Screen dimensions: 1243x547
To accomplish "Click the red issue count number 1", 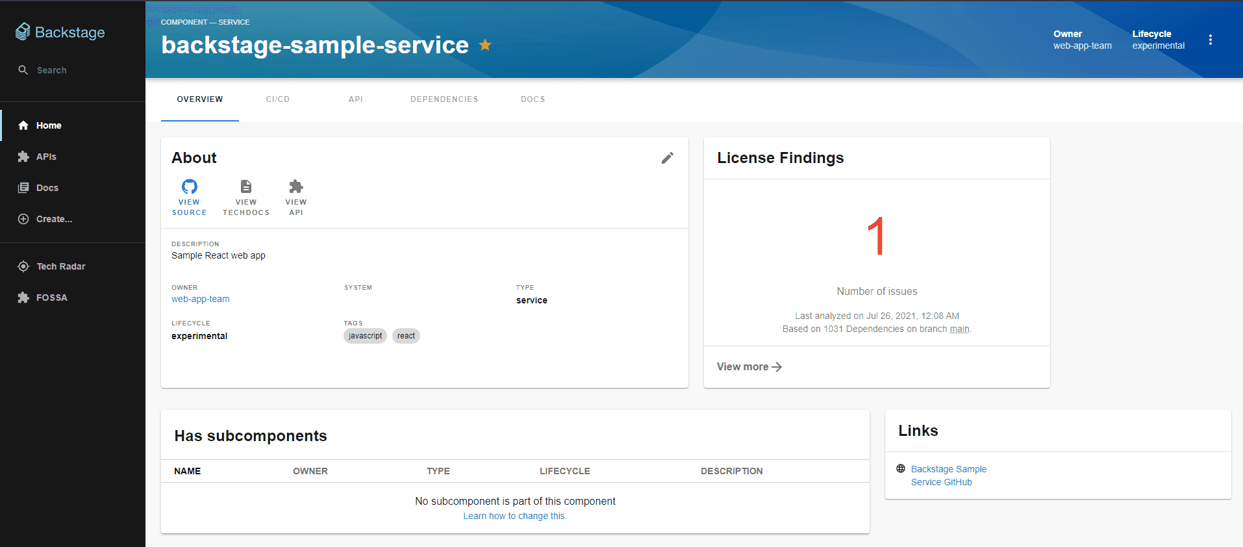I will 876,236.
